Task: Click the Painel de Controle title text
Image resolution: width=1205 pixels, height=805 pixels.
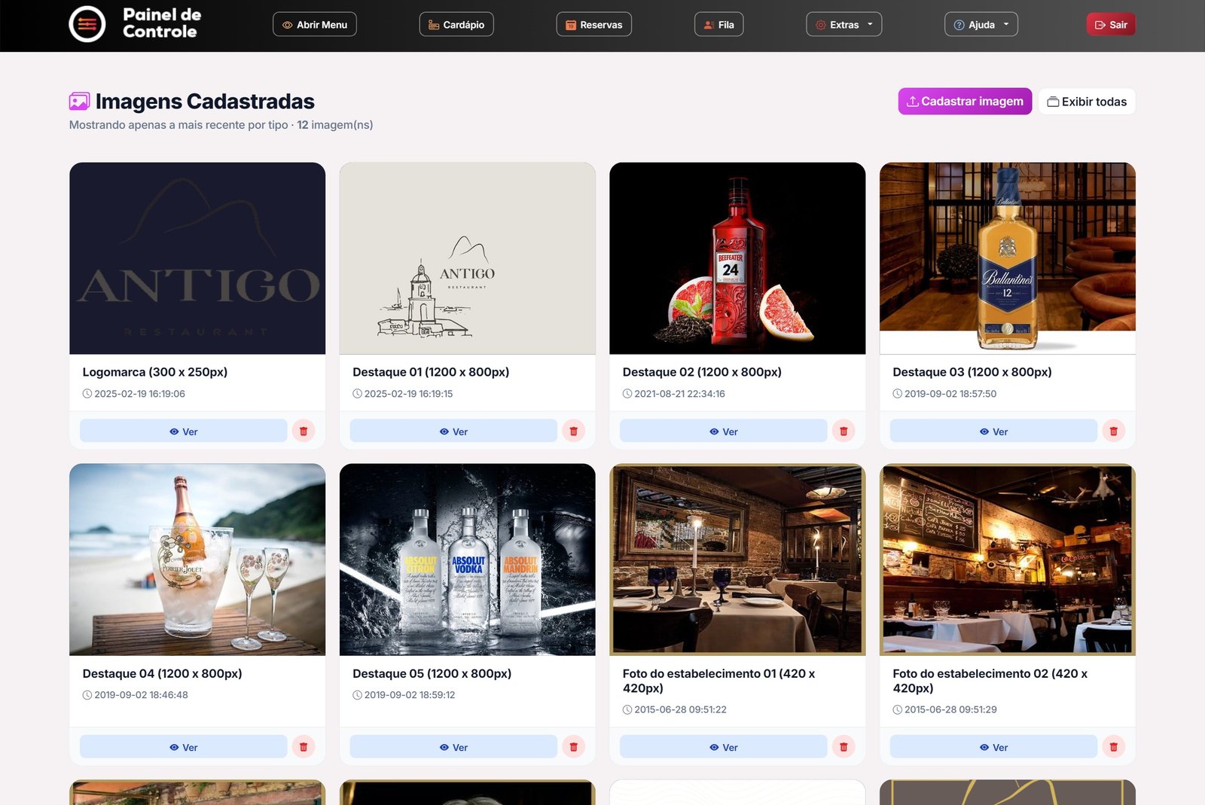Action: 162,23
